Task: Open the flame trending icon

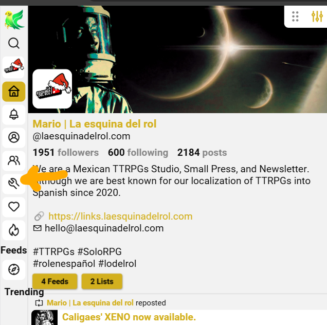Action: pyautogui.click(x=14, y=230)
